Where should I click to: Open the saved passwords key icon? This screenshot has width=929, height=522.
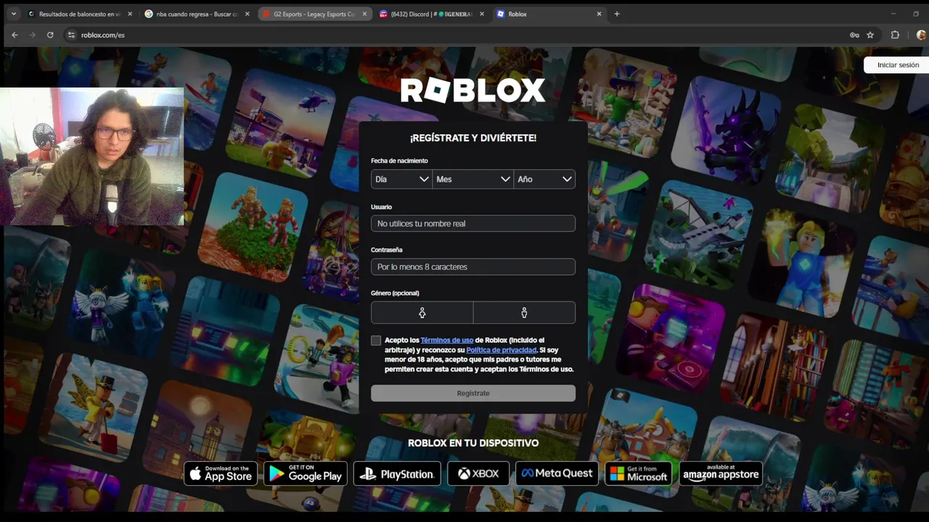pos(854,35)
